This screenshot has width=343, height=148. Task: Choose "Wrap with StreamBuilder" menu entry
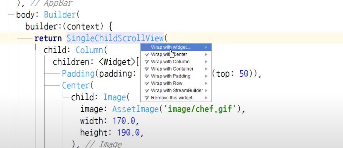tap(176, 90)
